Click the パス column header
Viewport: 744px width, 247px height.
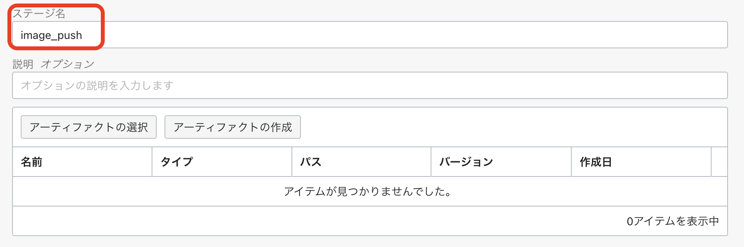point(311,162)
